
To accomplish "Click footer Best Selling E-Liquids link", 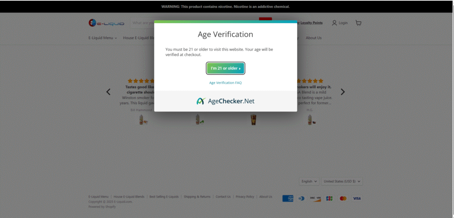I will pos(164,197).
